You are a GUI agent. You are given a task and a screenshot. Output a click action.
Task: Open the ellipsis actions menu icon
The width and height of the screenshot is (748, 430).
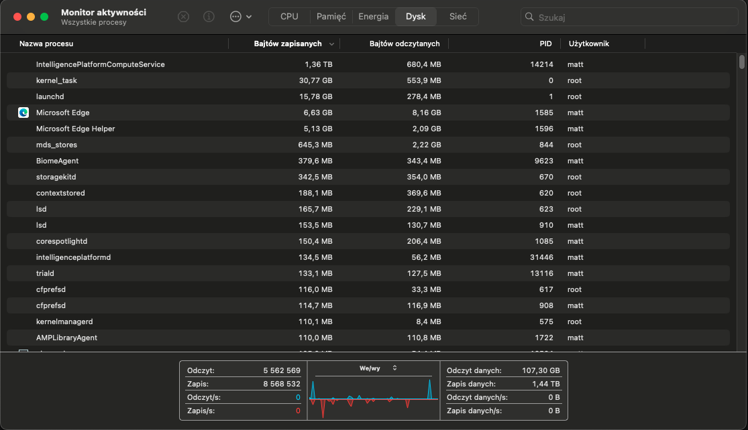pyautogui.click(x=235, y=17)
